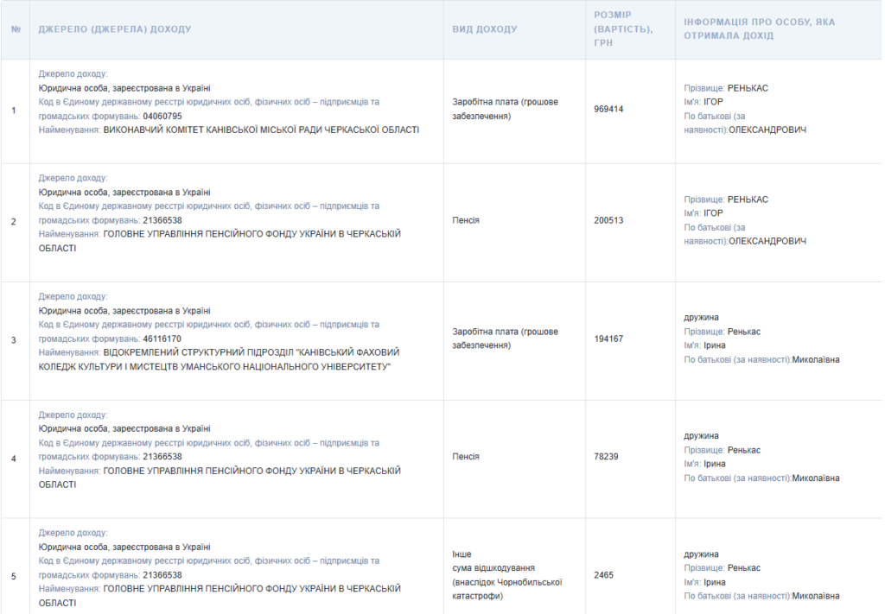Click "ВИКОНАВЧИЙ КОМІТЕТ КАНІВСЬКОЇ МІСЬКОЇ РАДИ" name
This screenshot has width=885, height=614.
(x=261, y=130)
